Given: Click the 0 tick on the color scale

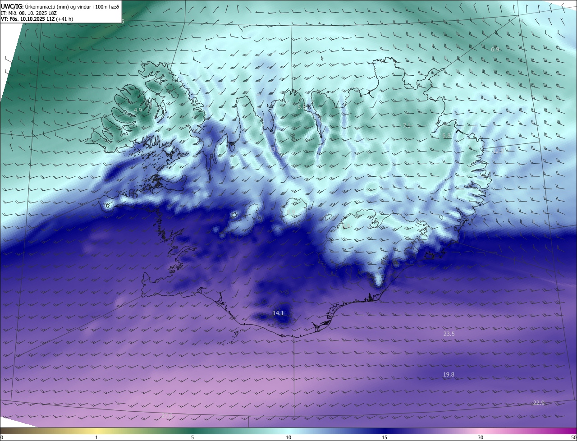Looking at the screenshot, I should [x=2, y=437].
